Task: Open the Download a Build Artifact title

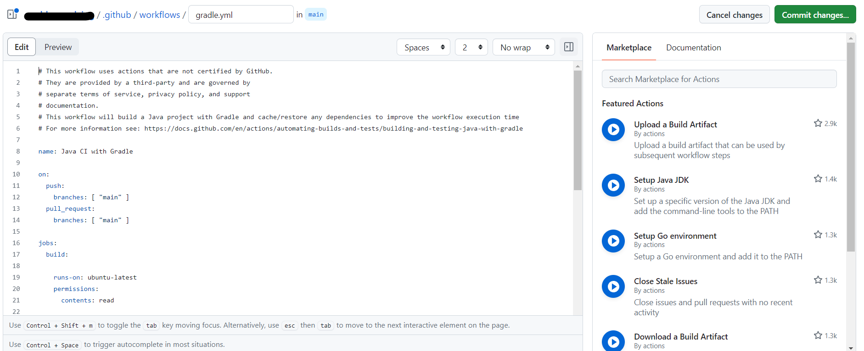Action: pyautogui.click(x=681, y=336)
